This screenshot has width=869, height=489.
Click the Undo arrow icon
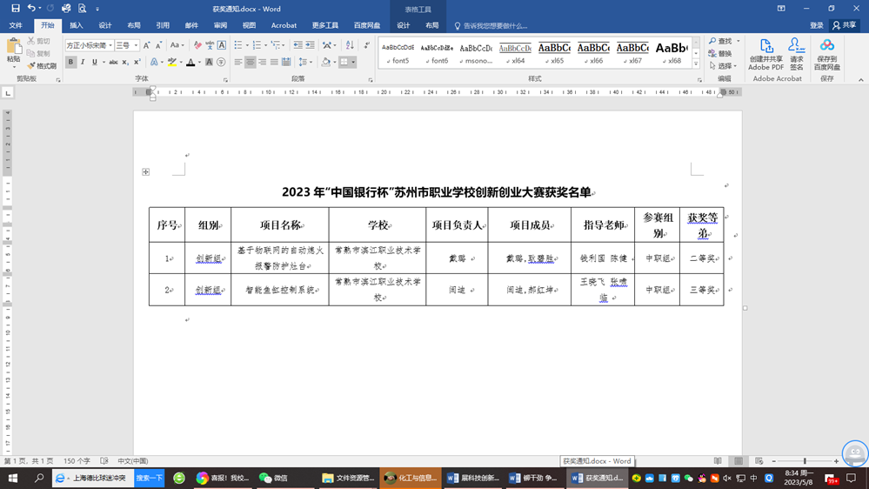(31, 9)
